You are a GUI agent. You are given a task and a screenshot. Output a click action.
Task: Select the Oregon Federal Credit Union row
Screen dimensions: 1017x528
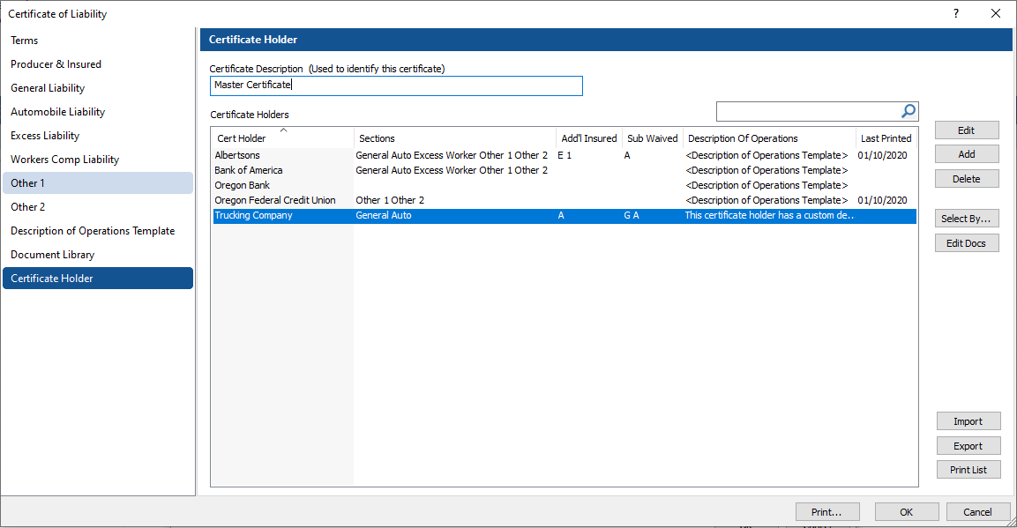(565, 200)
